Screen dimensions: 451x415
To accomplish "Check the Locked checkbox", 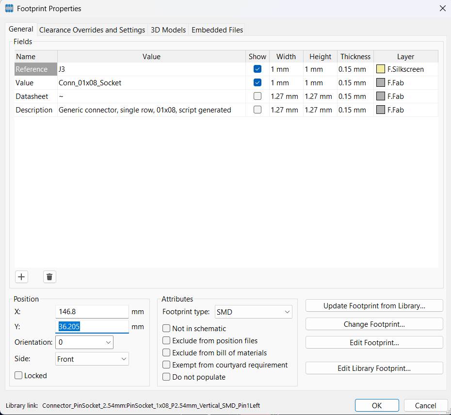I will (x=19, y=375).
